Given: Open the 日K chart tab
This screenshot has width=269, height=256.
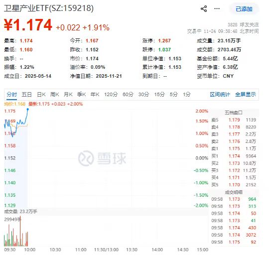Looking at the screenshot, I should (41, 94).
